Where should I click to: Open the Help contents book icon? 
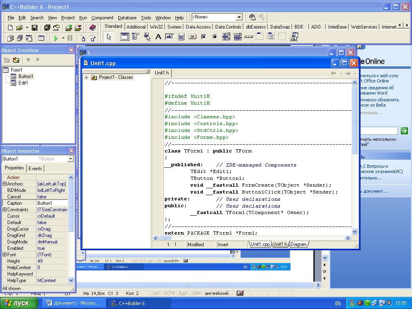click(x=93, y=27)
